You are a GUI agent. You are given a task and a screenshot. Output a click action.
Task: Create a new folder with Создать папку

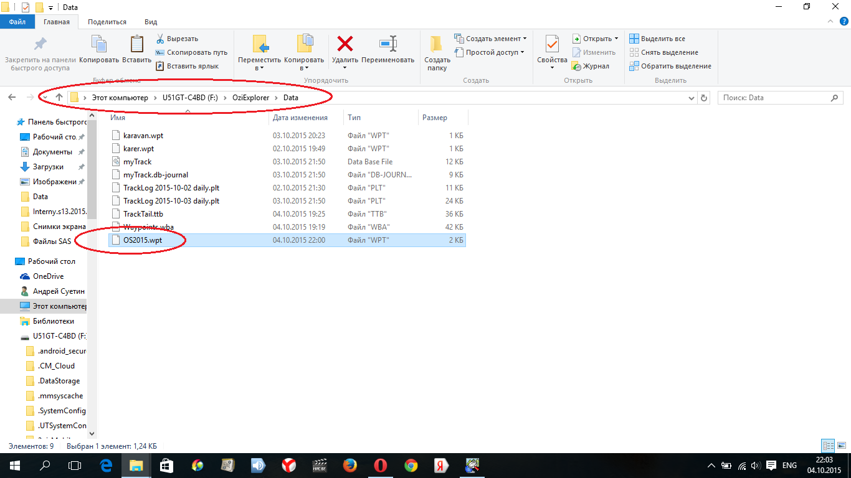coord(437,52)
